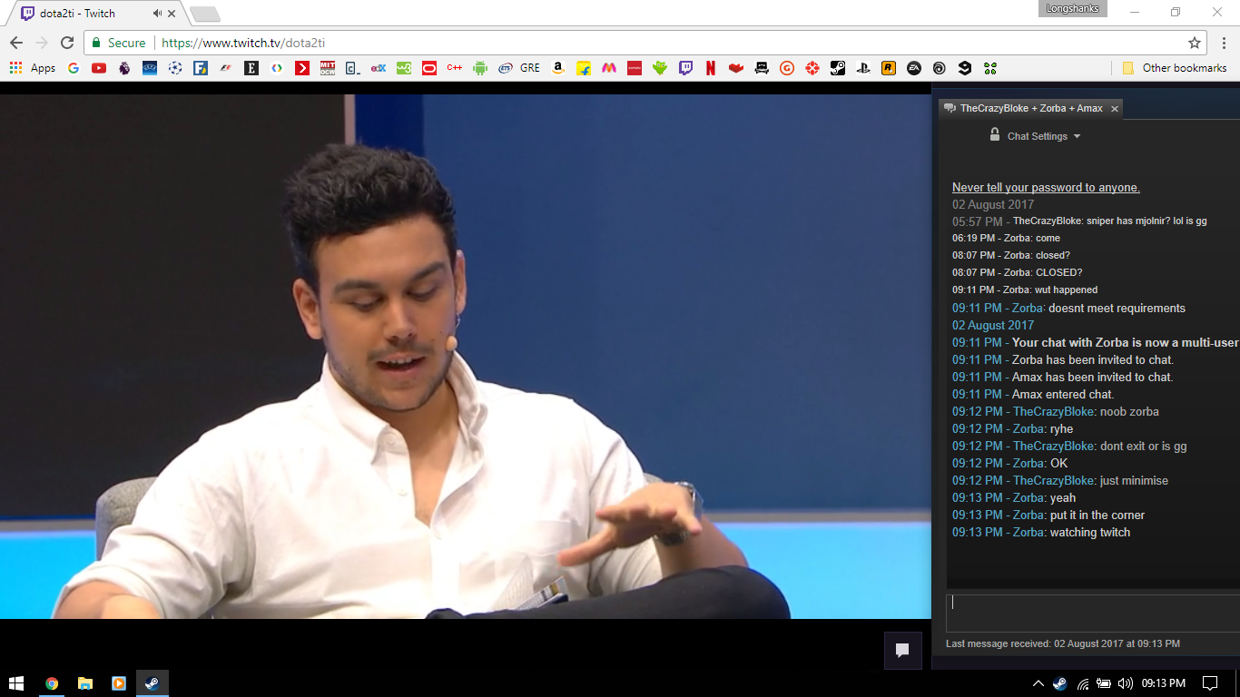This screenshot has height=697, width=1240.
Task: Close the TheCrazyBloke + Zorba + Amax chat tab
Action: click(1115, 109)
